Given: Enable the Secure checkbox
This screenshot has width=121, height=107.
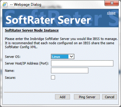Looking at the screenshot, I should point(53,77).
